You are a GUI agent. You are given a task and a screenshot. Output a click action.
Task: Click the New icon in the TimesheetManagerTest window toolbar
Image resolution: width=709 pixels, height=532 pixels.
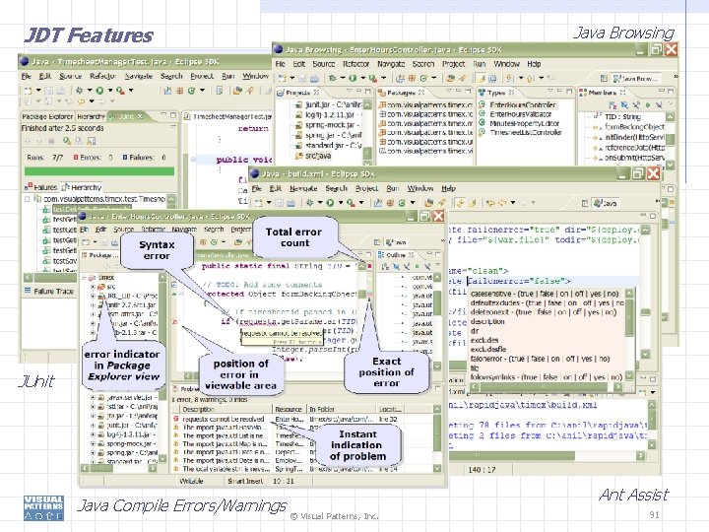click(28, 91)
